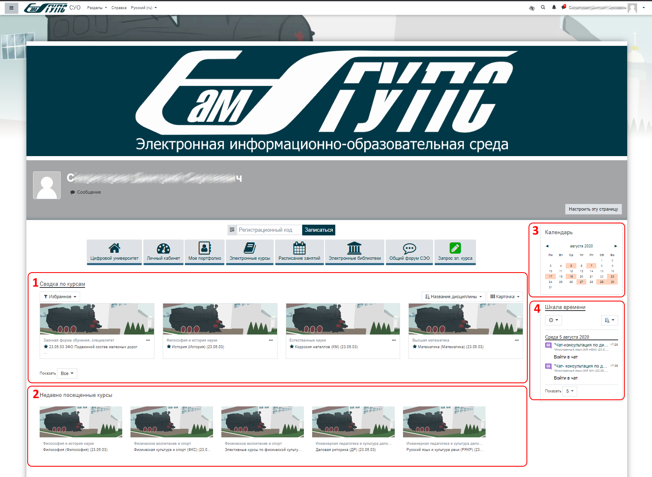
Task: Select 5 August in calendar
Action: (571, 266)
